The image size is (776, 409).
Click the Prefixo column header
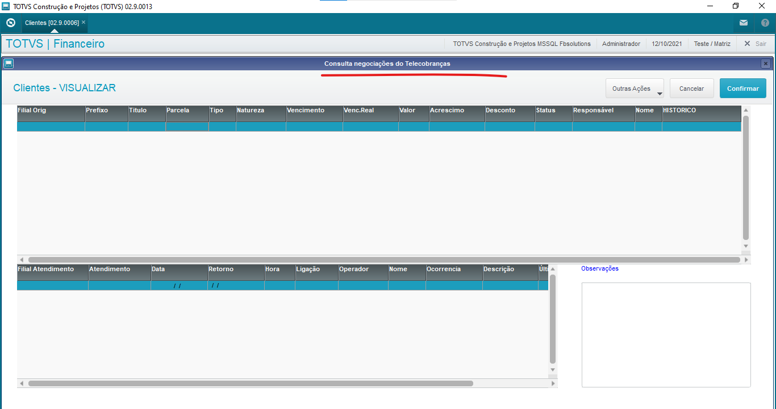[106, 113]
